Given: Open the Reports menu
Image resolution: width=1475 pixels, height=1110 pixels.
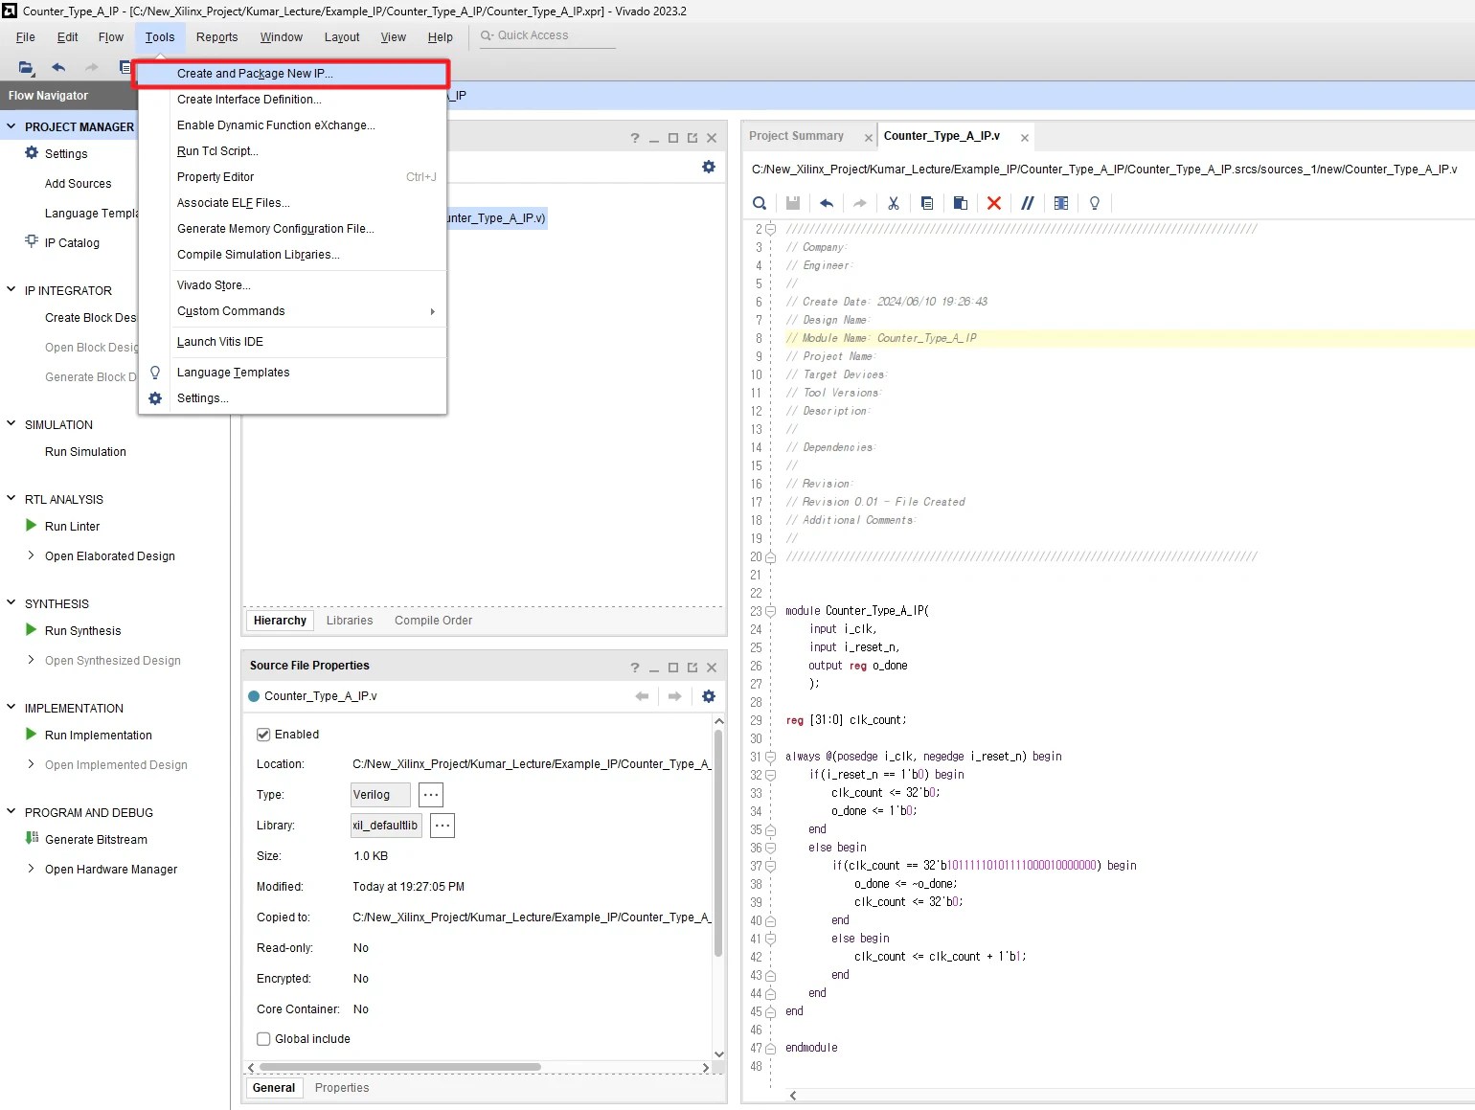Looking at the screenshot, I should coord(216,37).
